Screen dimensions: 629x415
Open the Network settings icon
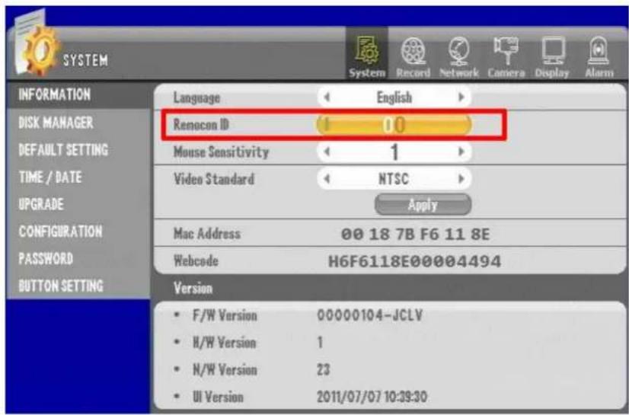click(459, 56)
